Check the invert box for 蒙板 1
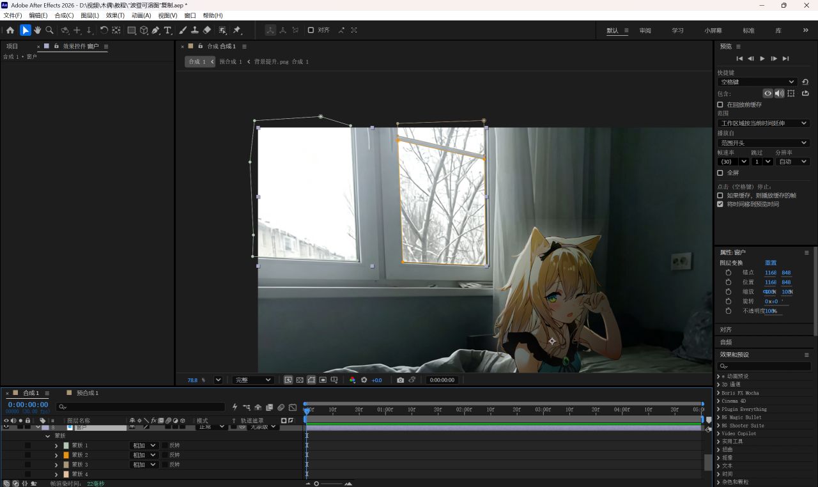This screenshot has height=487, width=818. coord(165,445)
